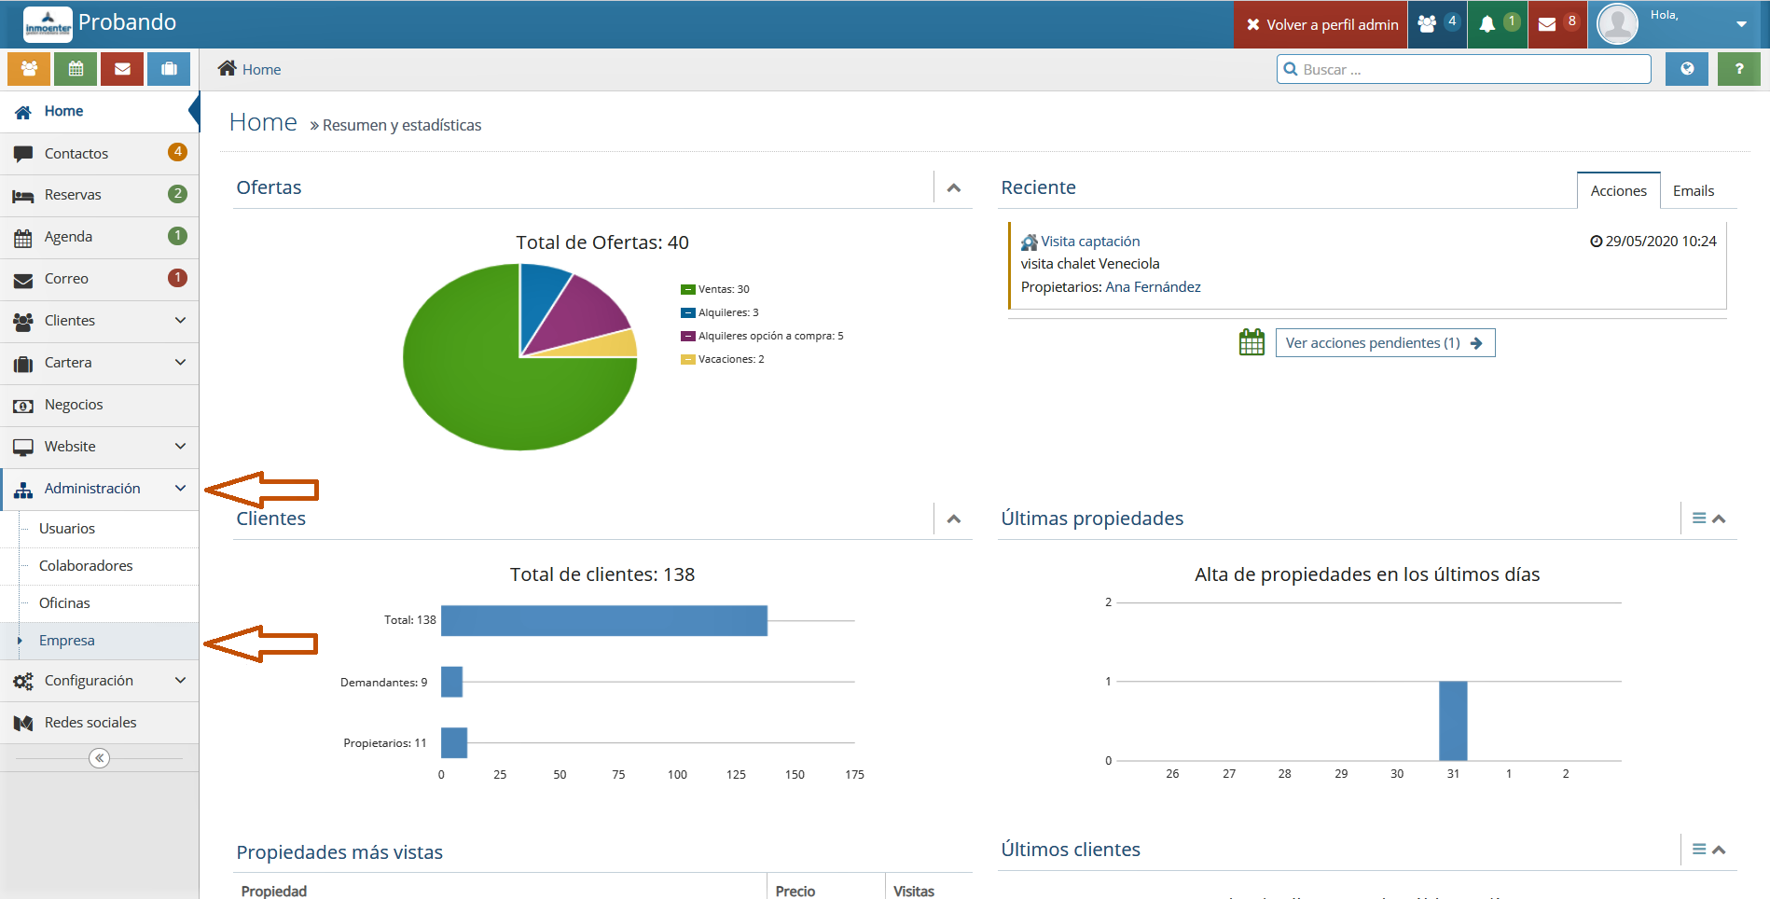This screenshot has width=1770, height=899.
Task: Open Correo in the sidebar
Action: (99, 280)
